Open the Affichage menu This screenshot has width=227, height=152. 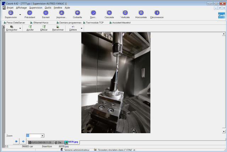tap(21, 7)
